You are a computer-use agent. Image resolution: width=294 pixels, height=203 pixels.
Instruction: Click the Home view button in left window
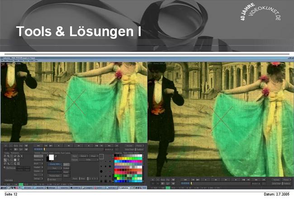[16, 146]
